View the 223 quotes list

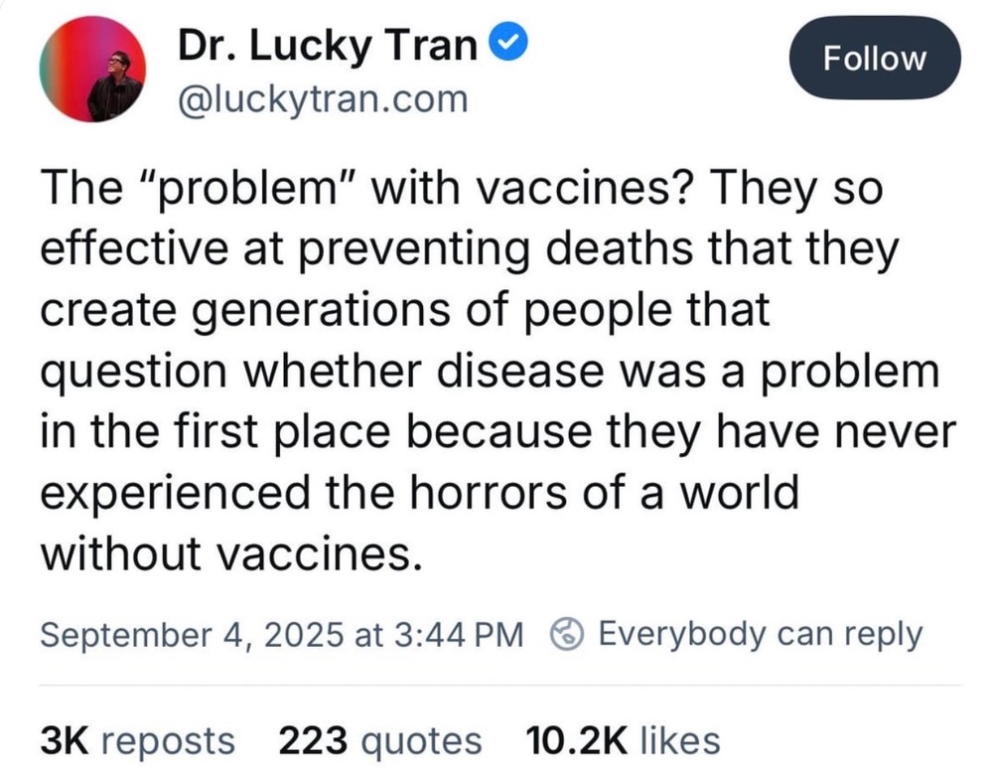[379, 739]
